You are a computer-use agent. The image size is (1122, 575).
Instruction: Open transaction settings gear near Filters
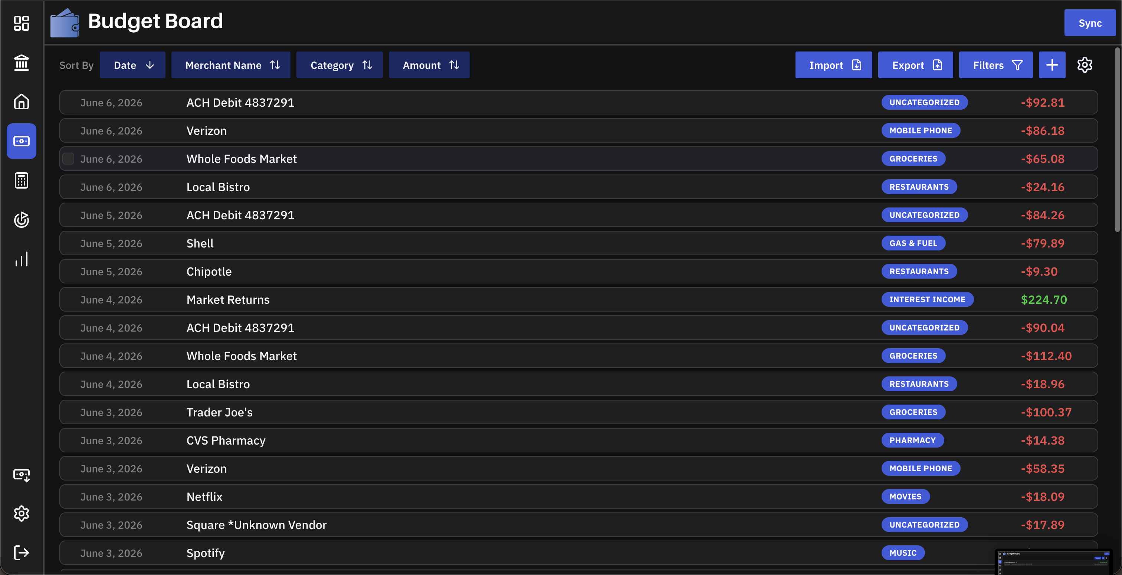[1085, 65]
